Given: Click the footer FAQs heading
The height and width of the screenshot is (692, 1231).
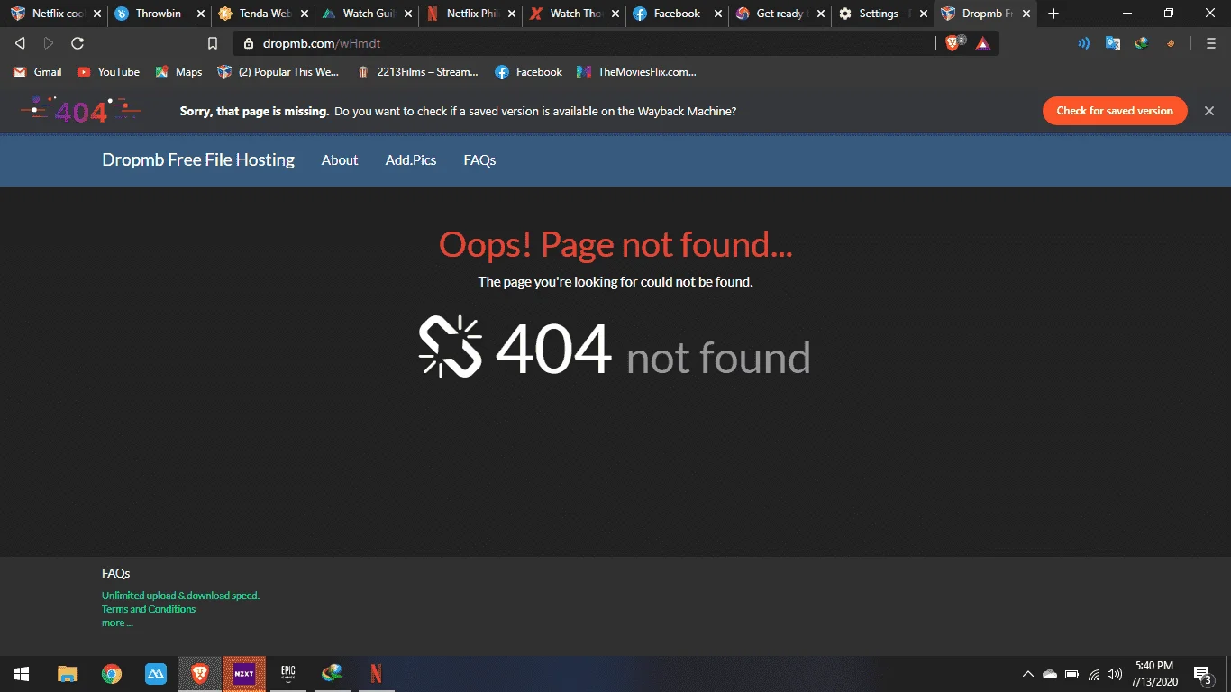Looking at the screenshot, I should pyautogui.click(x=116, y=573).
